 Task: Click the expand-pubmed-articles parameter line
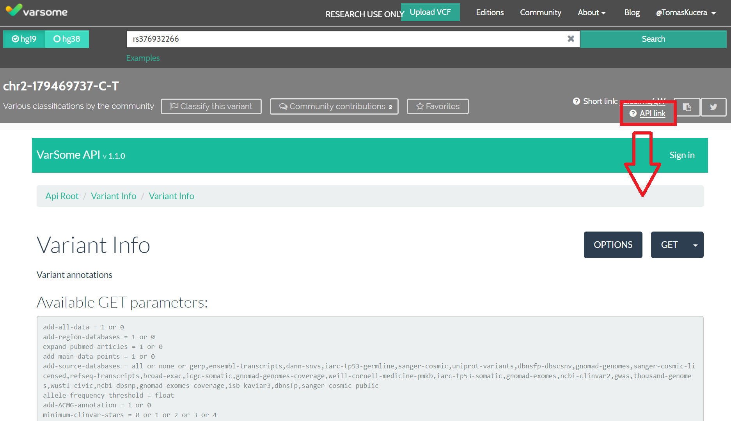coord(103,347)
